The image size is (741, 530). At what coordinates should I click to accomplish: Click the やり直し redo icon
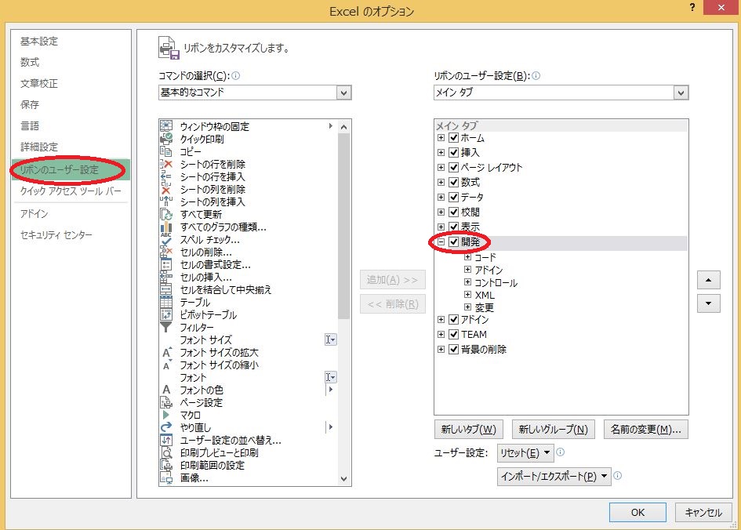pos(166,427)
